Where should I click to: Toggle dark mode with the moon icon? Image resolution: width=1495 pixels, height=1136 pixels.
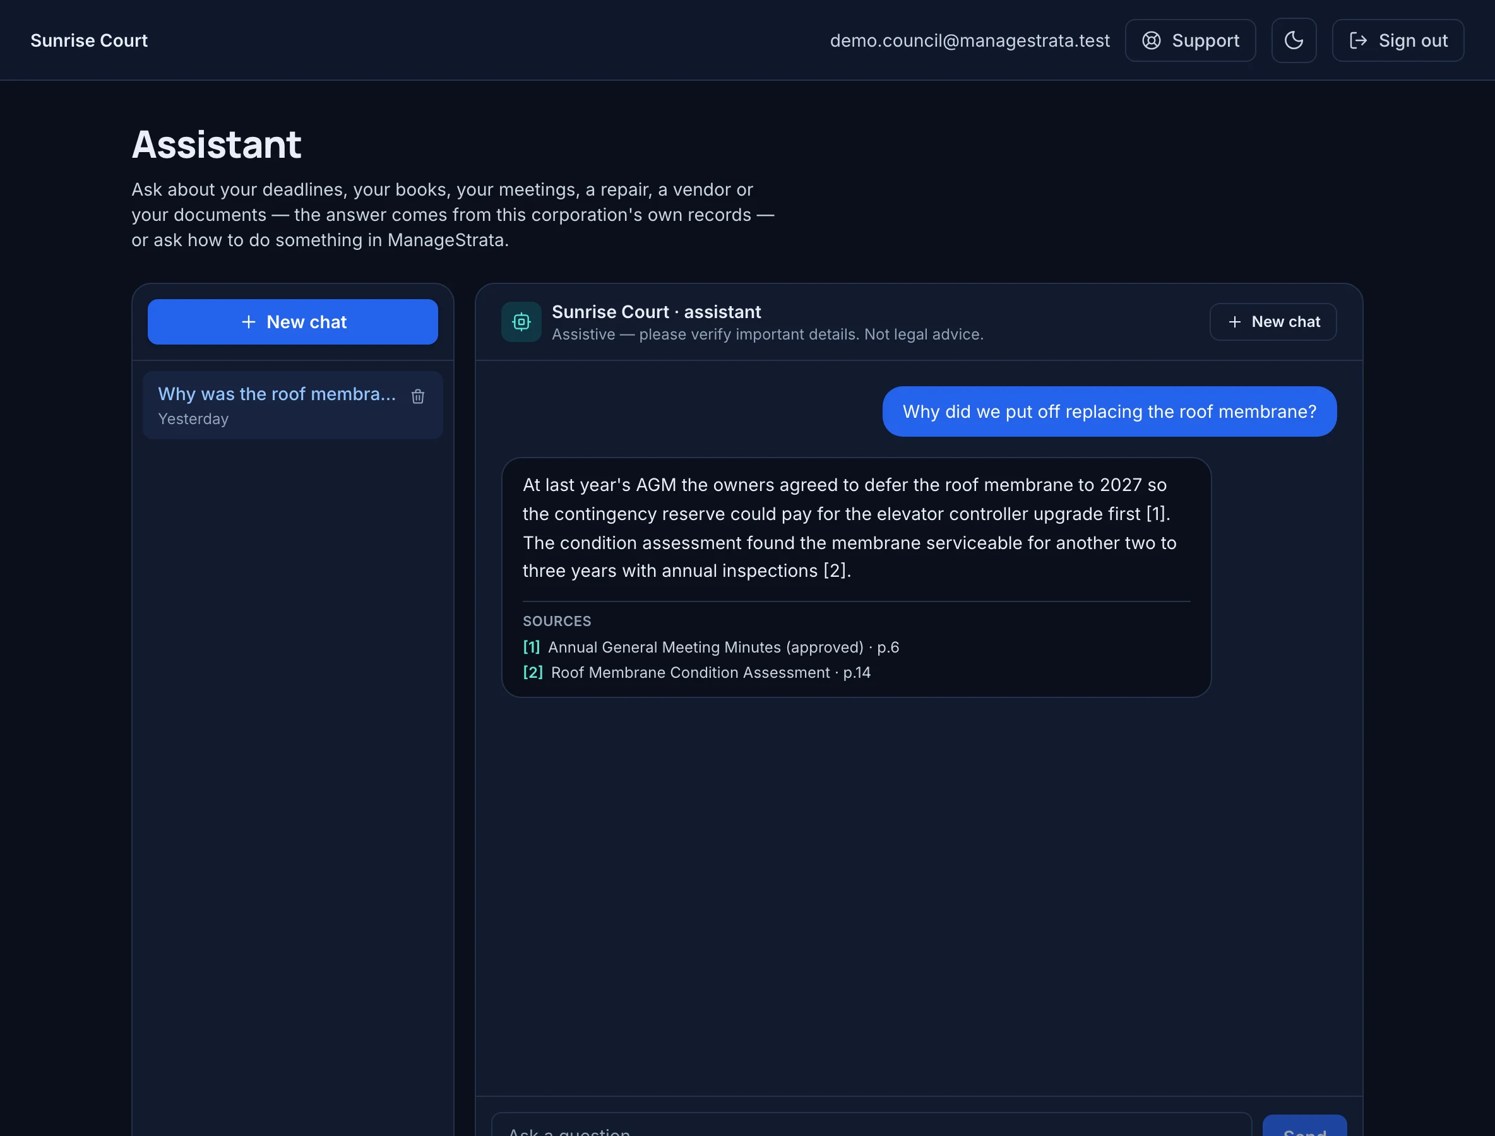coord(1294,40)
